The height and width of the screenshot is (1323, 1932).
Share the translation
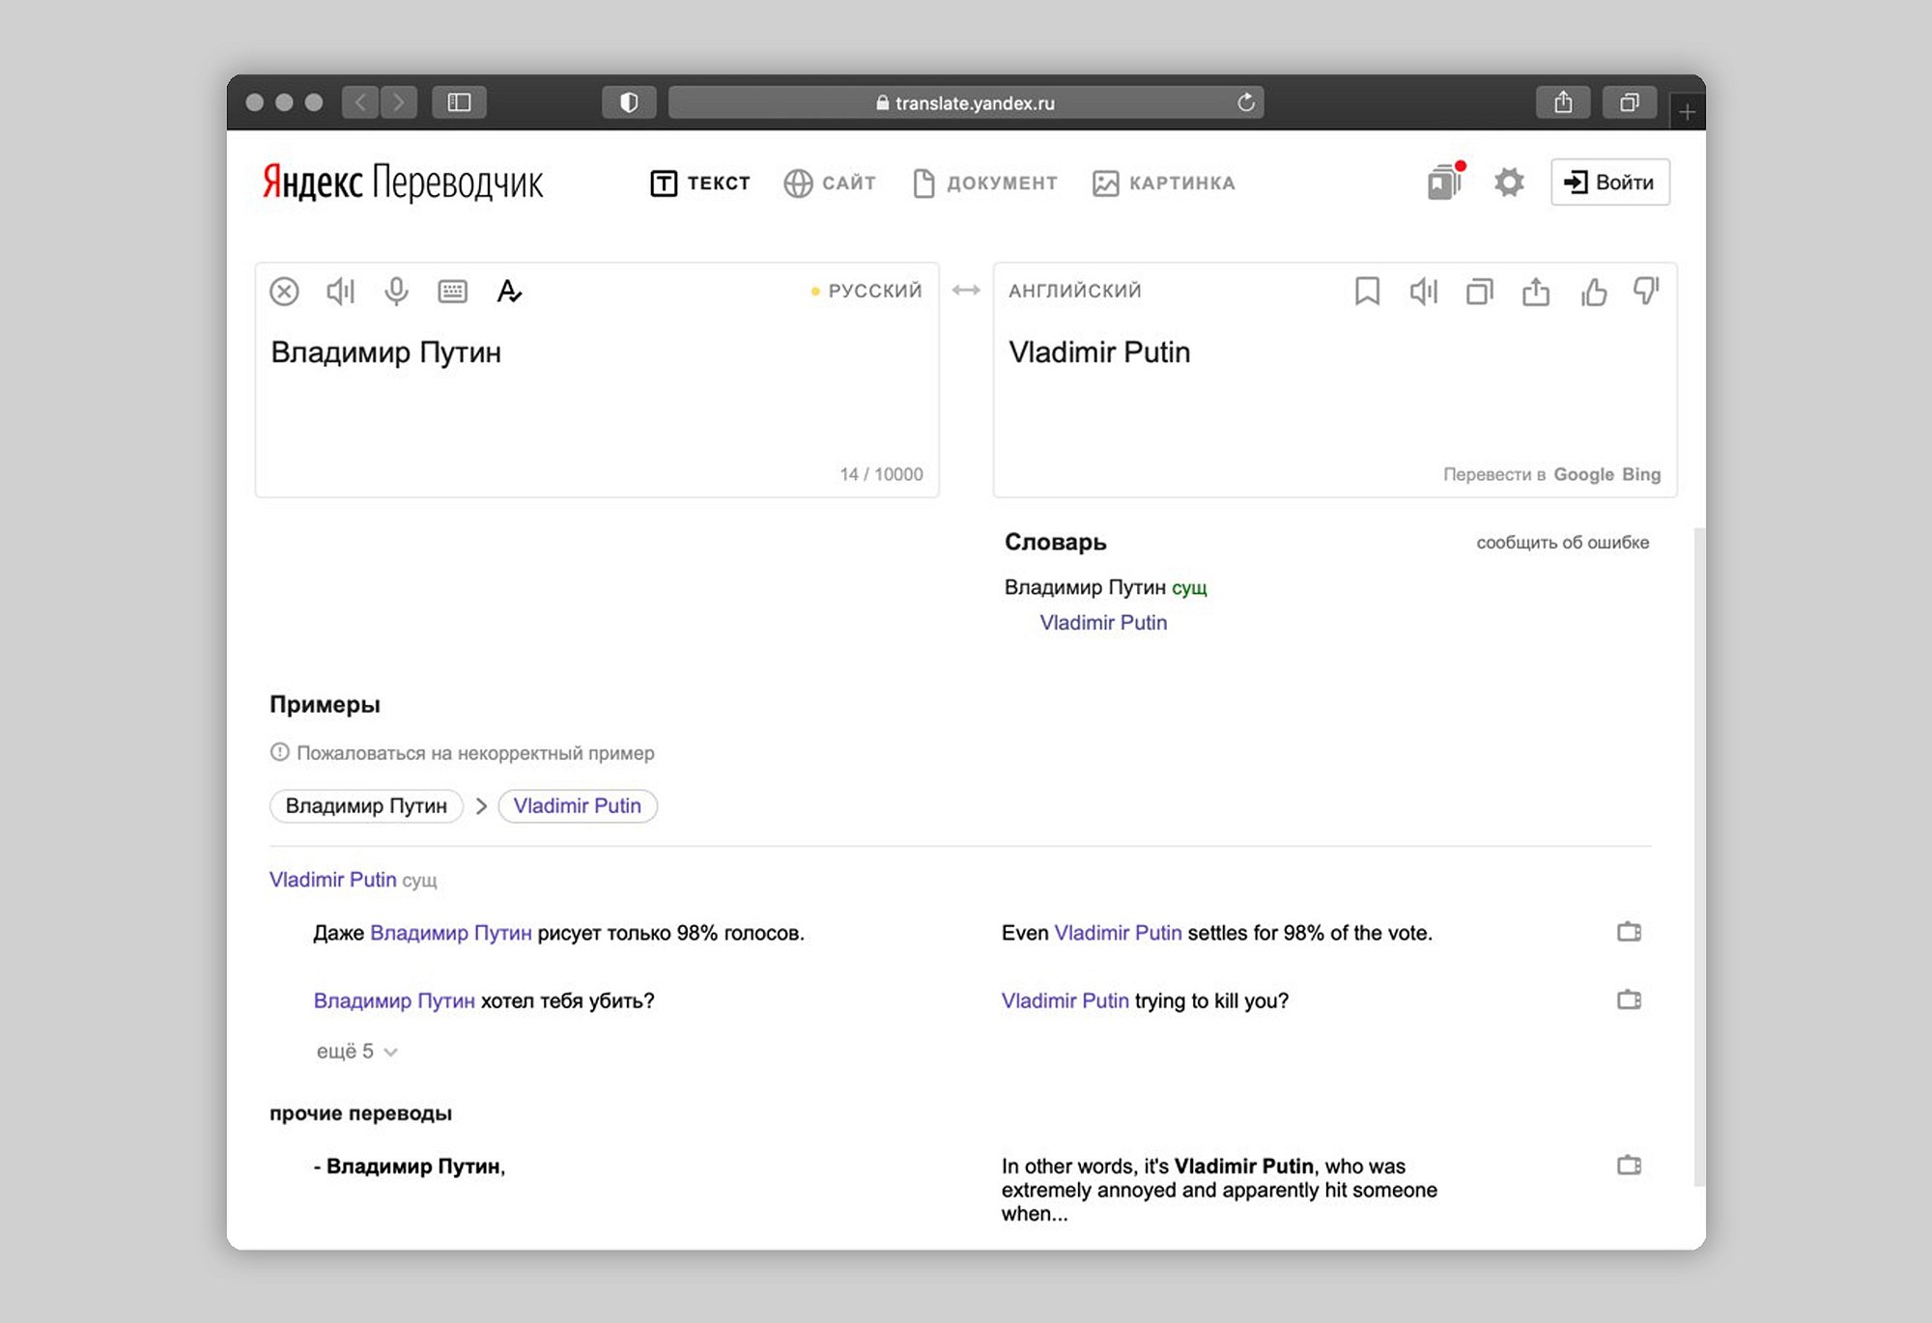(x=1536, y=291)
